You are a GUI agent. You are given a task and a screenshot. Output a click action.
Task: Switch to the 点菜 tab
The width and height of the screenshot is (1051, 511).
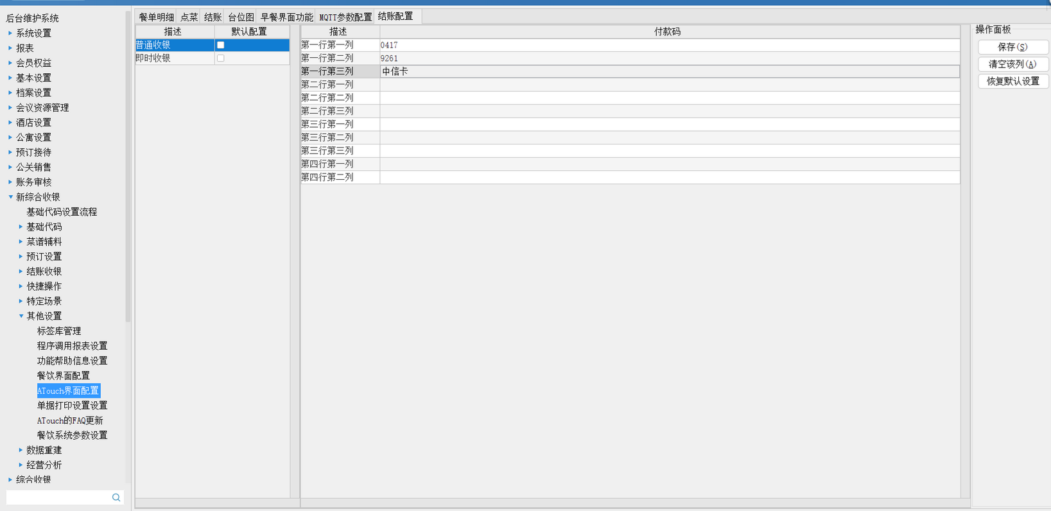pos(189,17)
